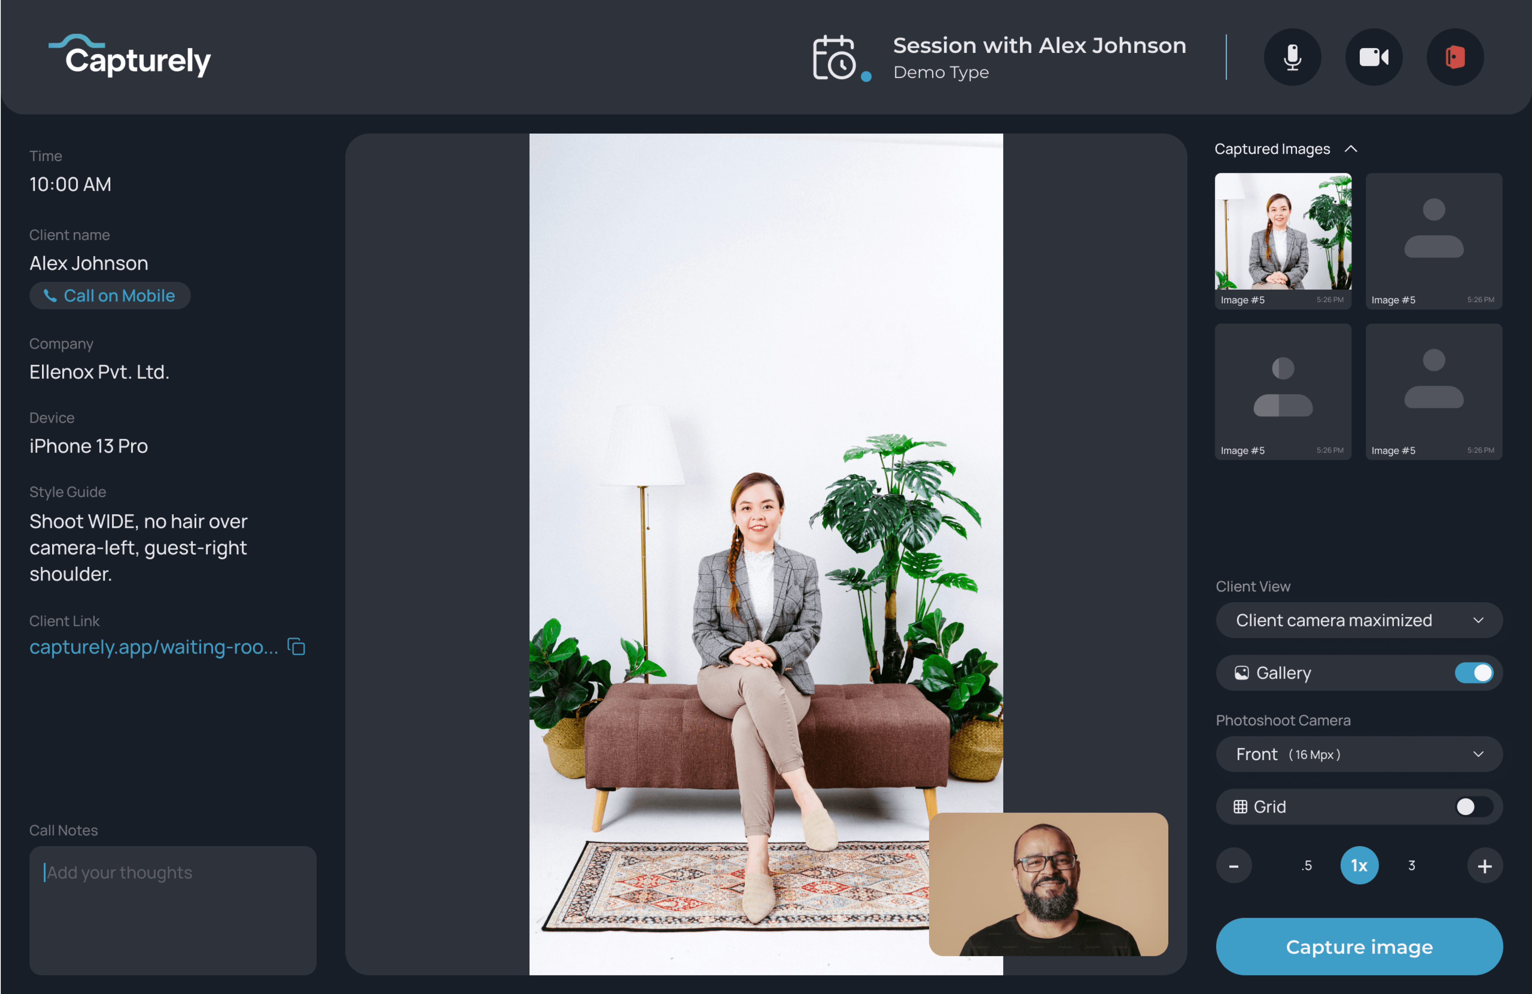Image resolution: width=1532 pixels, height=994 pixels.
Task: Click the Capture image button
Action: coord(1359,946)
